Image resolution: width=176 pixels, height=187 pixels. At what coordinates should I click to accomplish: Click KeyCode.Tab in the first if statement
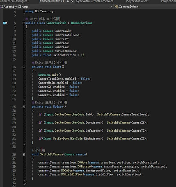[x=82, y=115]
